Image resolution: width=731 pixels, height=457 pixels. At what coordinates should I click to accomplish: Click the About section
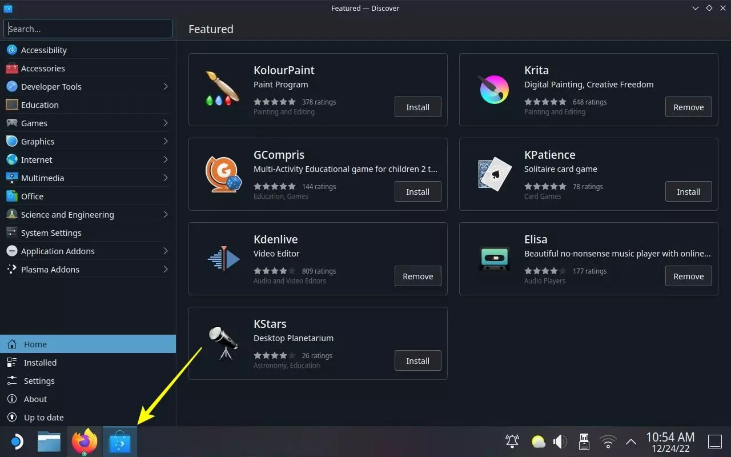[35, 399]
